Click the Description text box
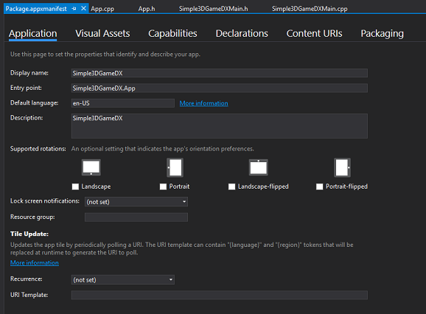 coord(219,126)
